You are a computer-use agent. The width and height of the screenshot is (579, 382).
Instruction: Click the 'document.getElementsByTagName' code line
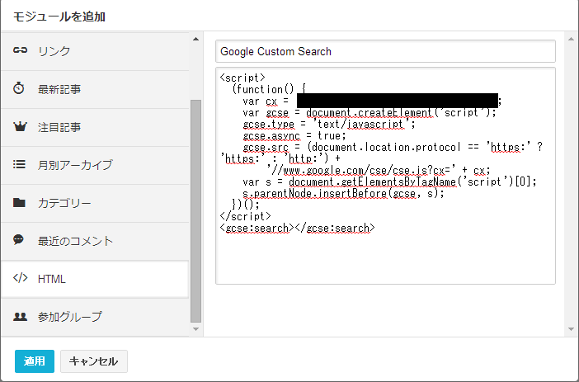point(389,182)
